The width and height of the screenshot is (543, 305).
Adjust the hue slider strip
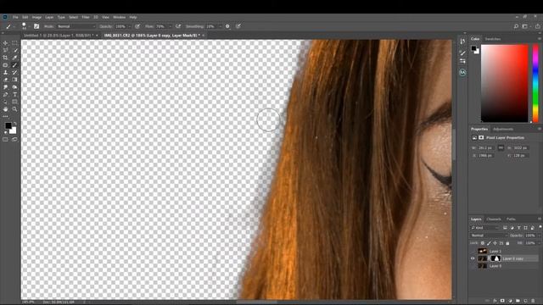[x=535, y=83]
